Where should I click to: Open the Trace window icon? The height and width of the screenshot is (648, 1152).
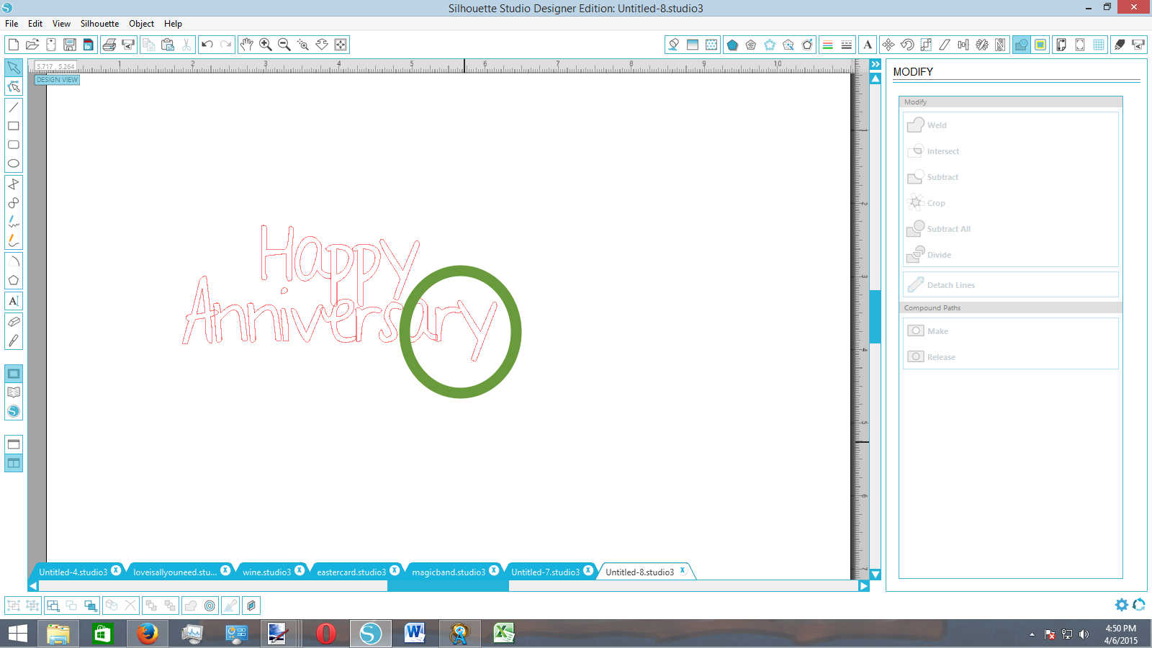(1040, 45)
